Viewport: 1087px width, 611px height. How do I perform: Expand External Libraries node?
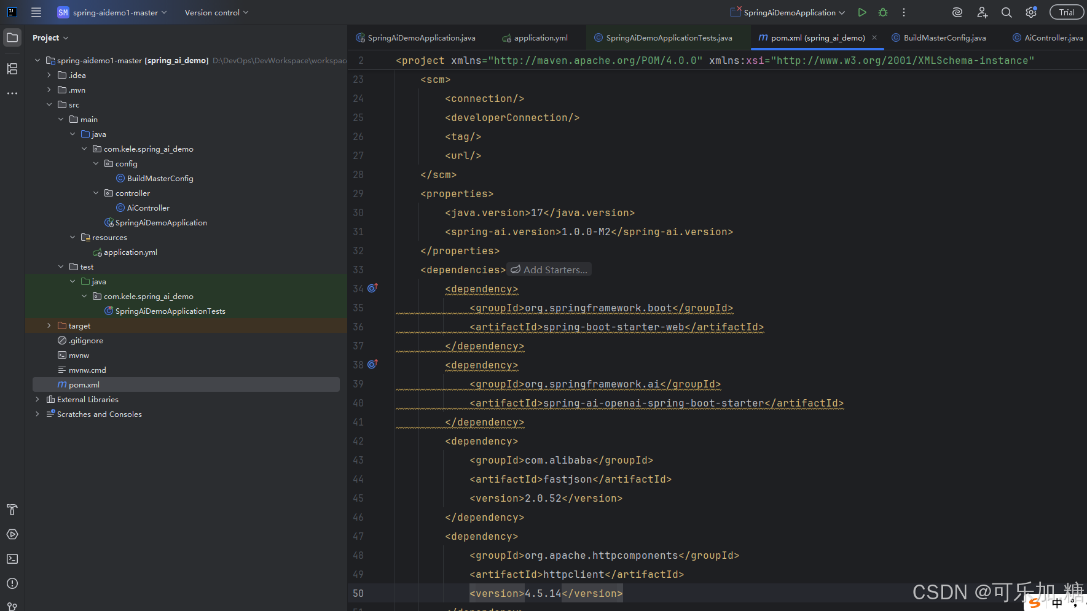37,399
